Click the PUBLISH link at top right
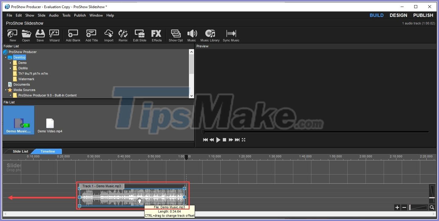 423,15
